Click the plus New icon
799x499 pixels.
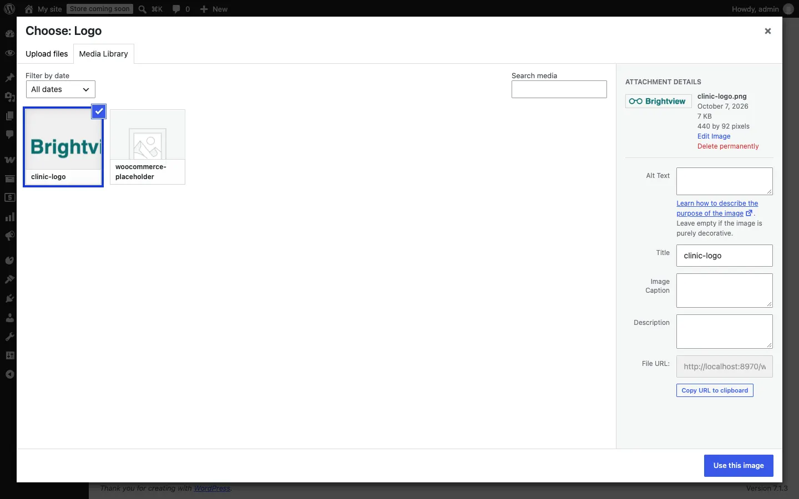(x=204, y=9)
